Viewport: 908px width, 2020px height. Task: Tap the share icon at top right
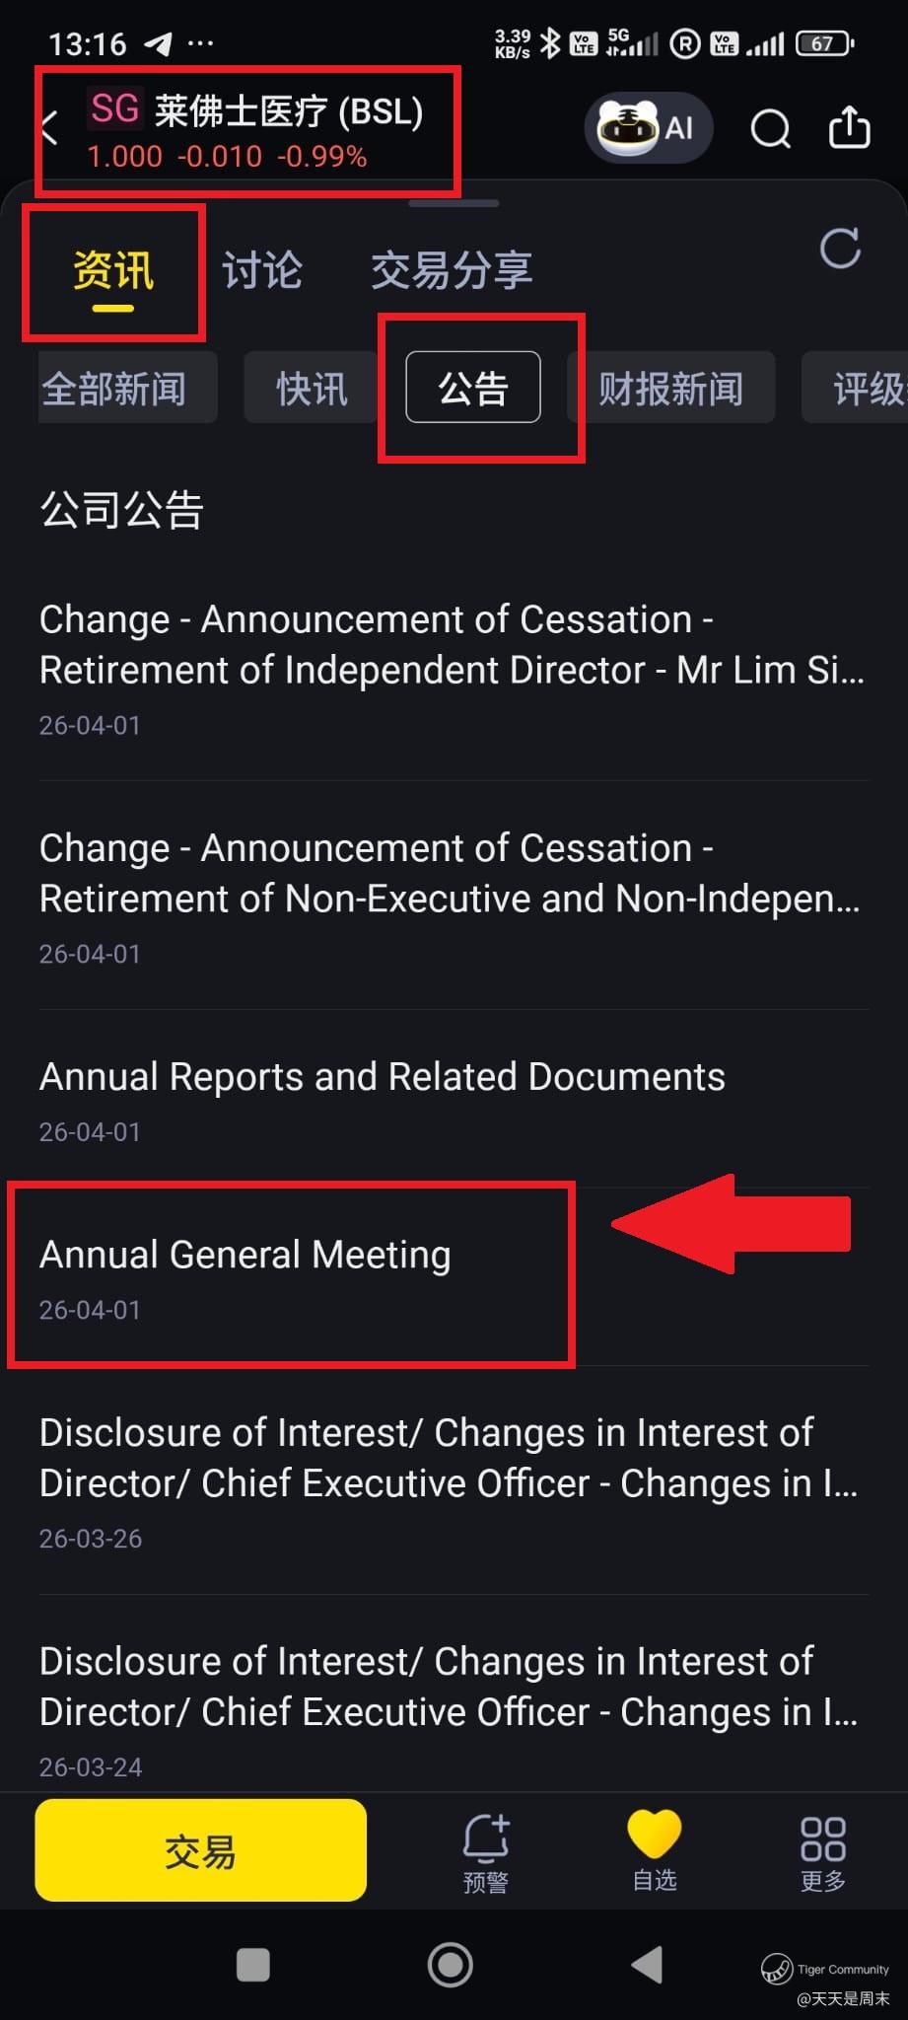[x=849, y=127]
